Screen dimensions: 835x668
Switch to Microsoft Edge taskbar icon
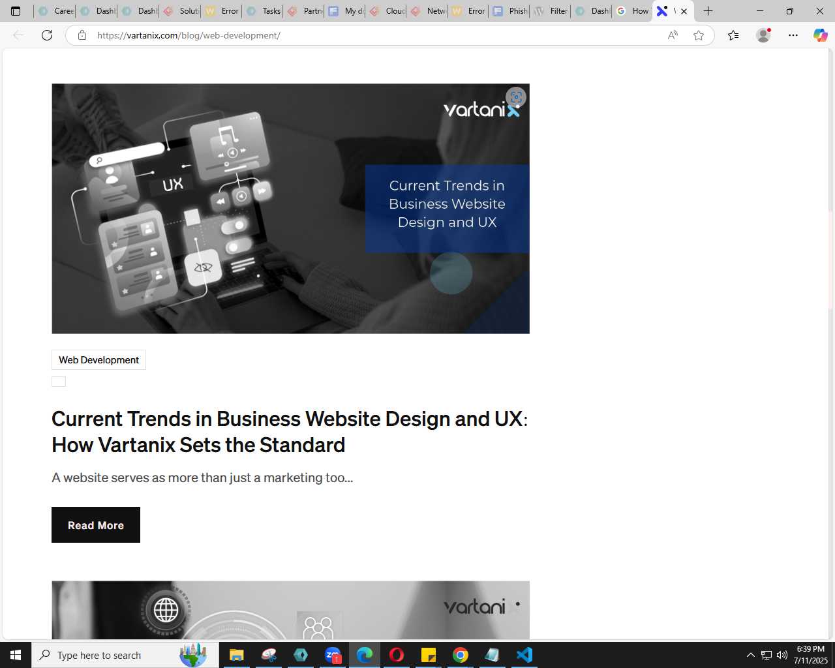pos(365,655)
